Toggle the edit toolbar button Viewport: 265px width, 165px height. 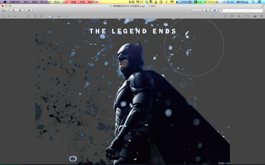pos(214,10)
